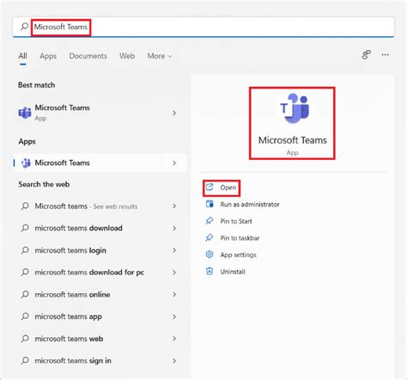Switch to the Documents tab
This screenshot has height=380, width=407.
point(88,56)
